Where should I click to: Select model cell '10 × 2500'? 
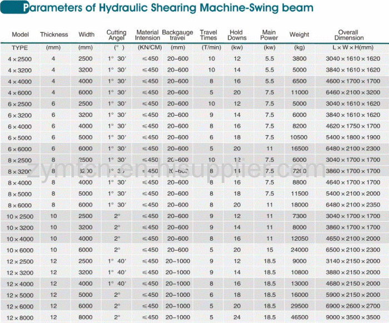[20, 216]
